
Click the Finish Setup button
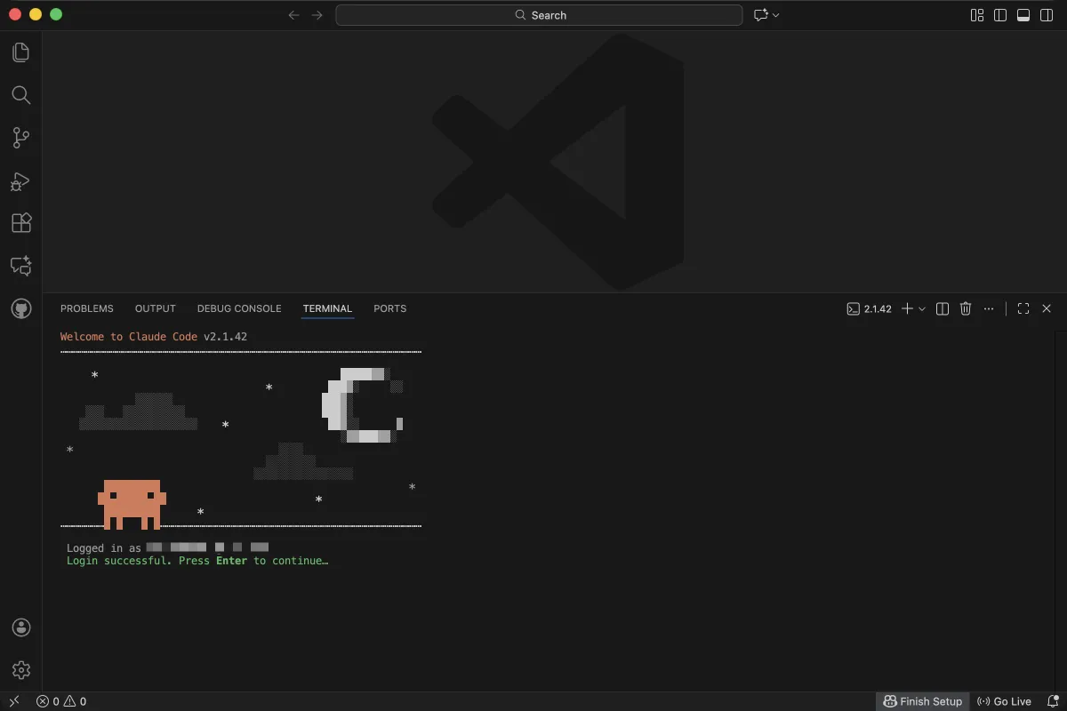pyautogui.click(x=923, y=701)
